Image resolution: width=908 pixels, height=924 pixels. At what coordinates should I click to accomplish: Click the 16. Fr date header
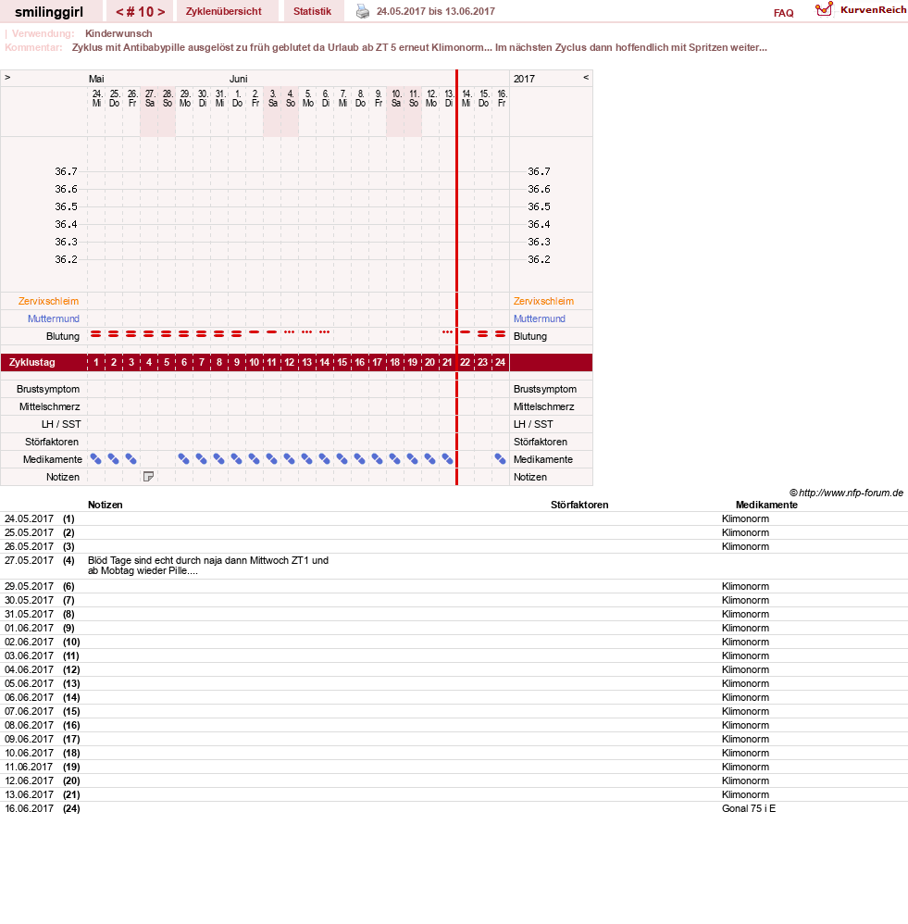(x=502, y=98)
